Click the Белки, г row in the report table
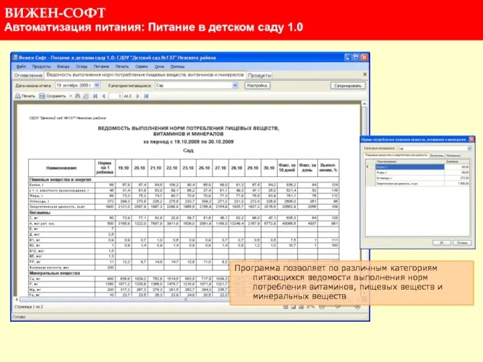The image size is (483, 362). (x=184, y=185)
